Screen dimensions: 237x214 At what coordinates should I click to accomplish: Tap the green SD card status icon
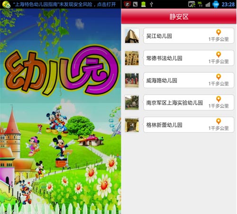[x=144, y=4]
